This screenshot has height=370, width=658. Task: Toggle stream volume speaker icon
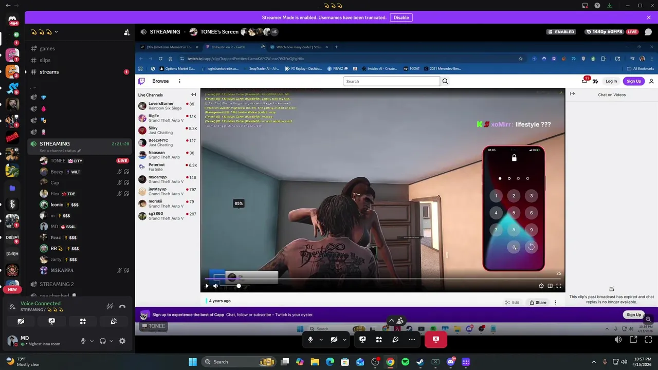618,340
